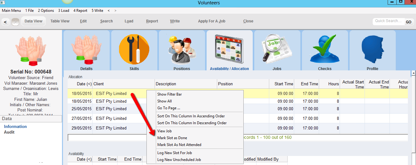Open the Checks green tick icon
The image size is (416, 165).
point(325,50)
